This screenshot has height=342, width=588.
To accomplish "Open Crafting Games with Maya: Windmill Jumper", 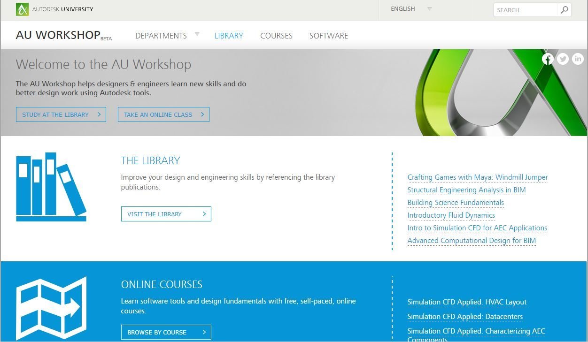I will pyautogui.click(x=478, y=177).
